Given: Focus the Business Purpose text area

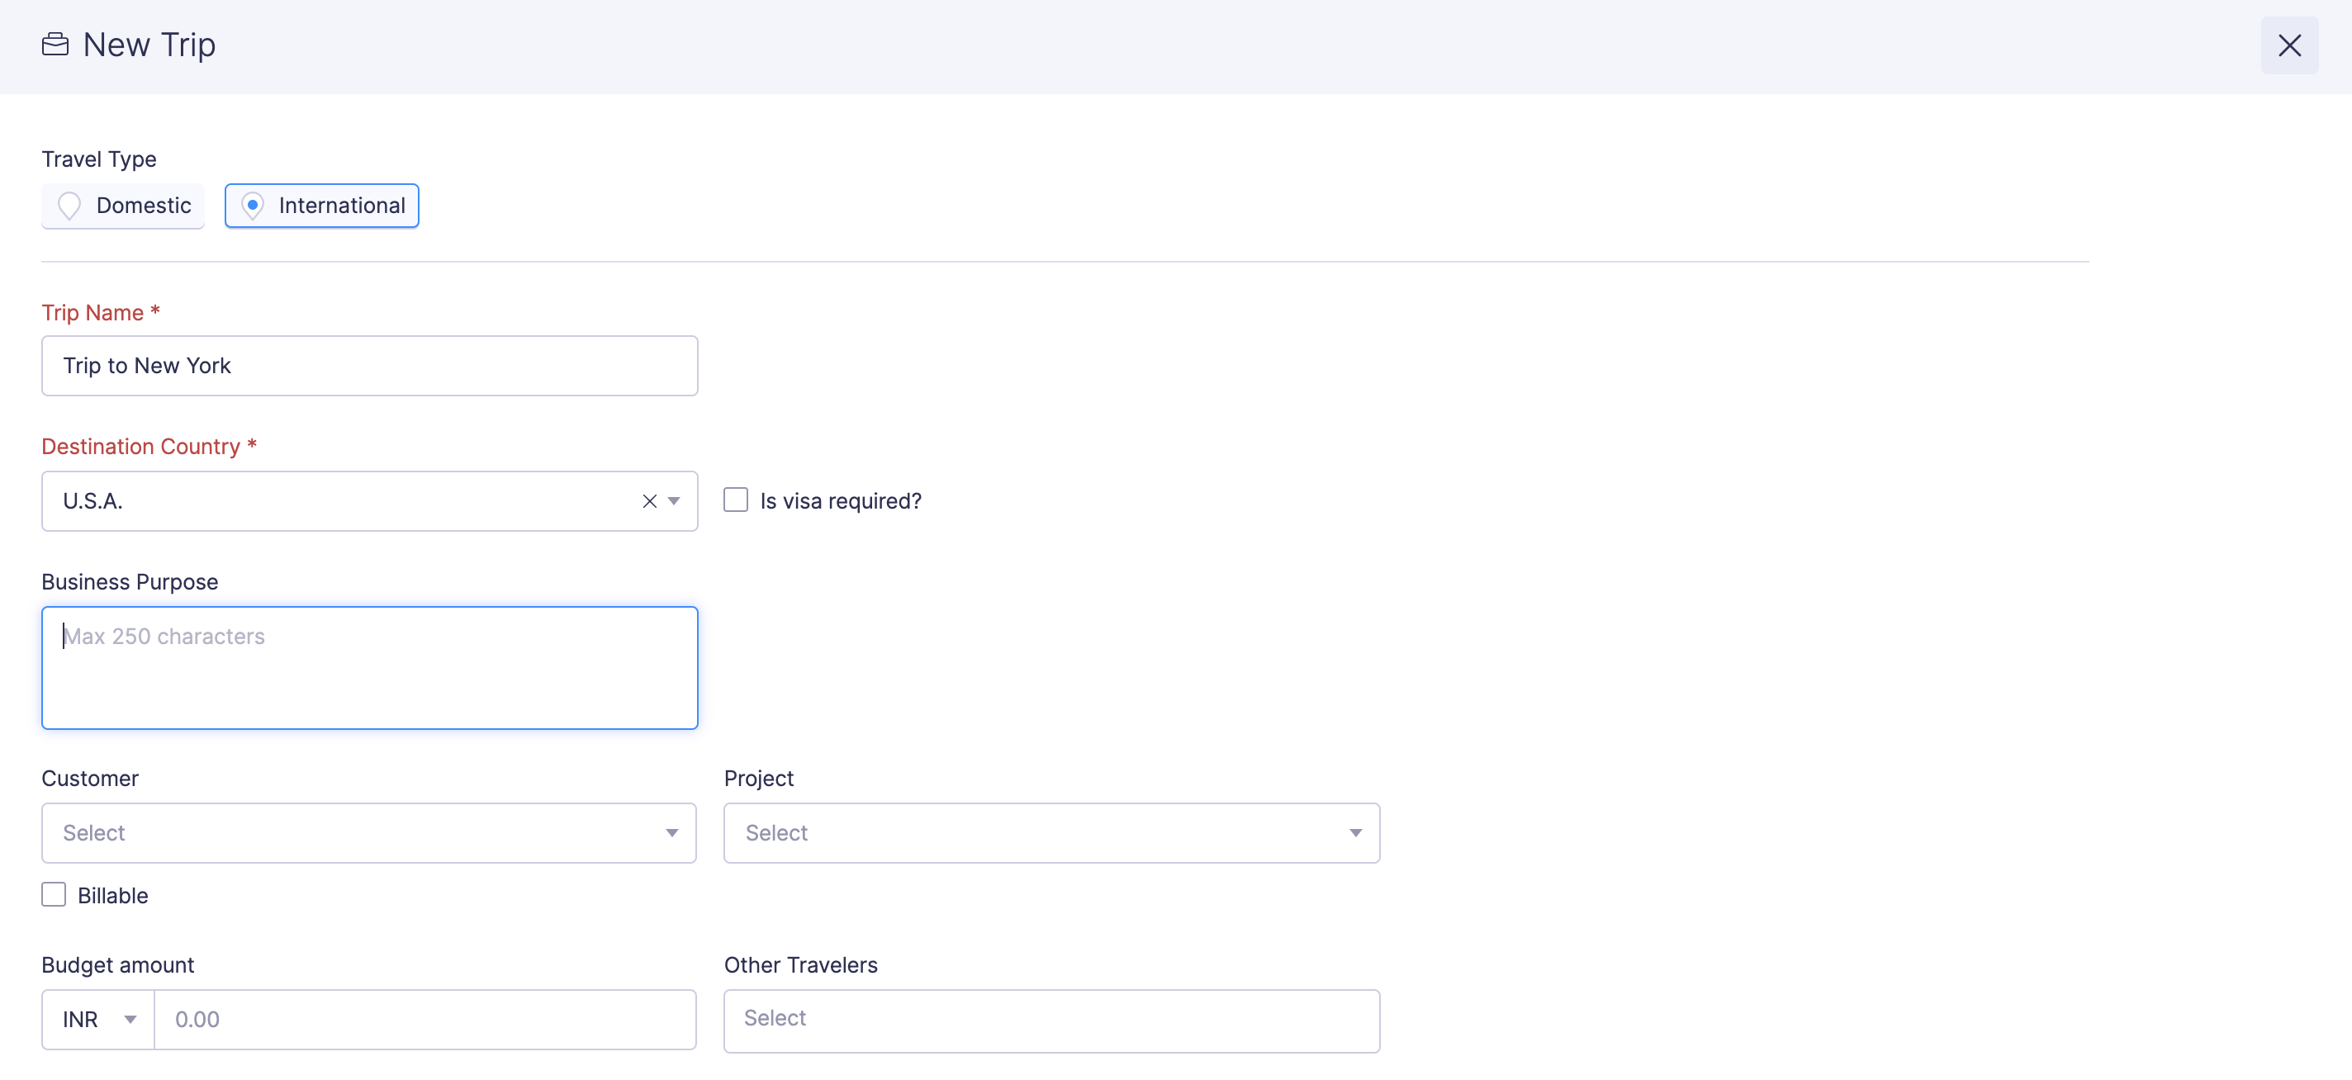Looking at the screenshot, I should click(369, 668).
